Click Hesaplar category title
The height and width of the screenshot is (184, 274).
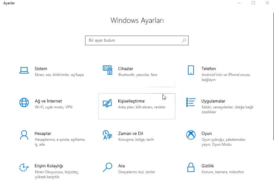(x=43, y=134)
